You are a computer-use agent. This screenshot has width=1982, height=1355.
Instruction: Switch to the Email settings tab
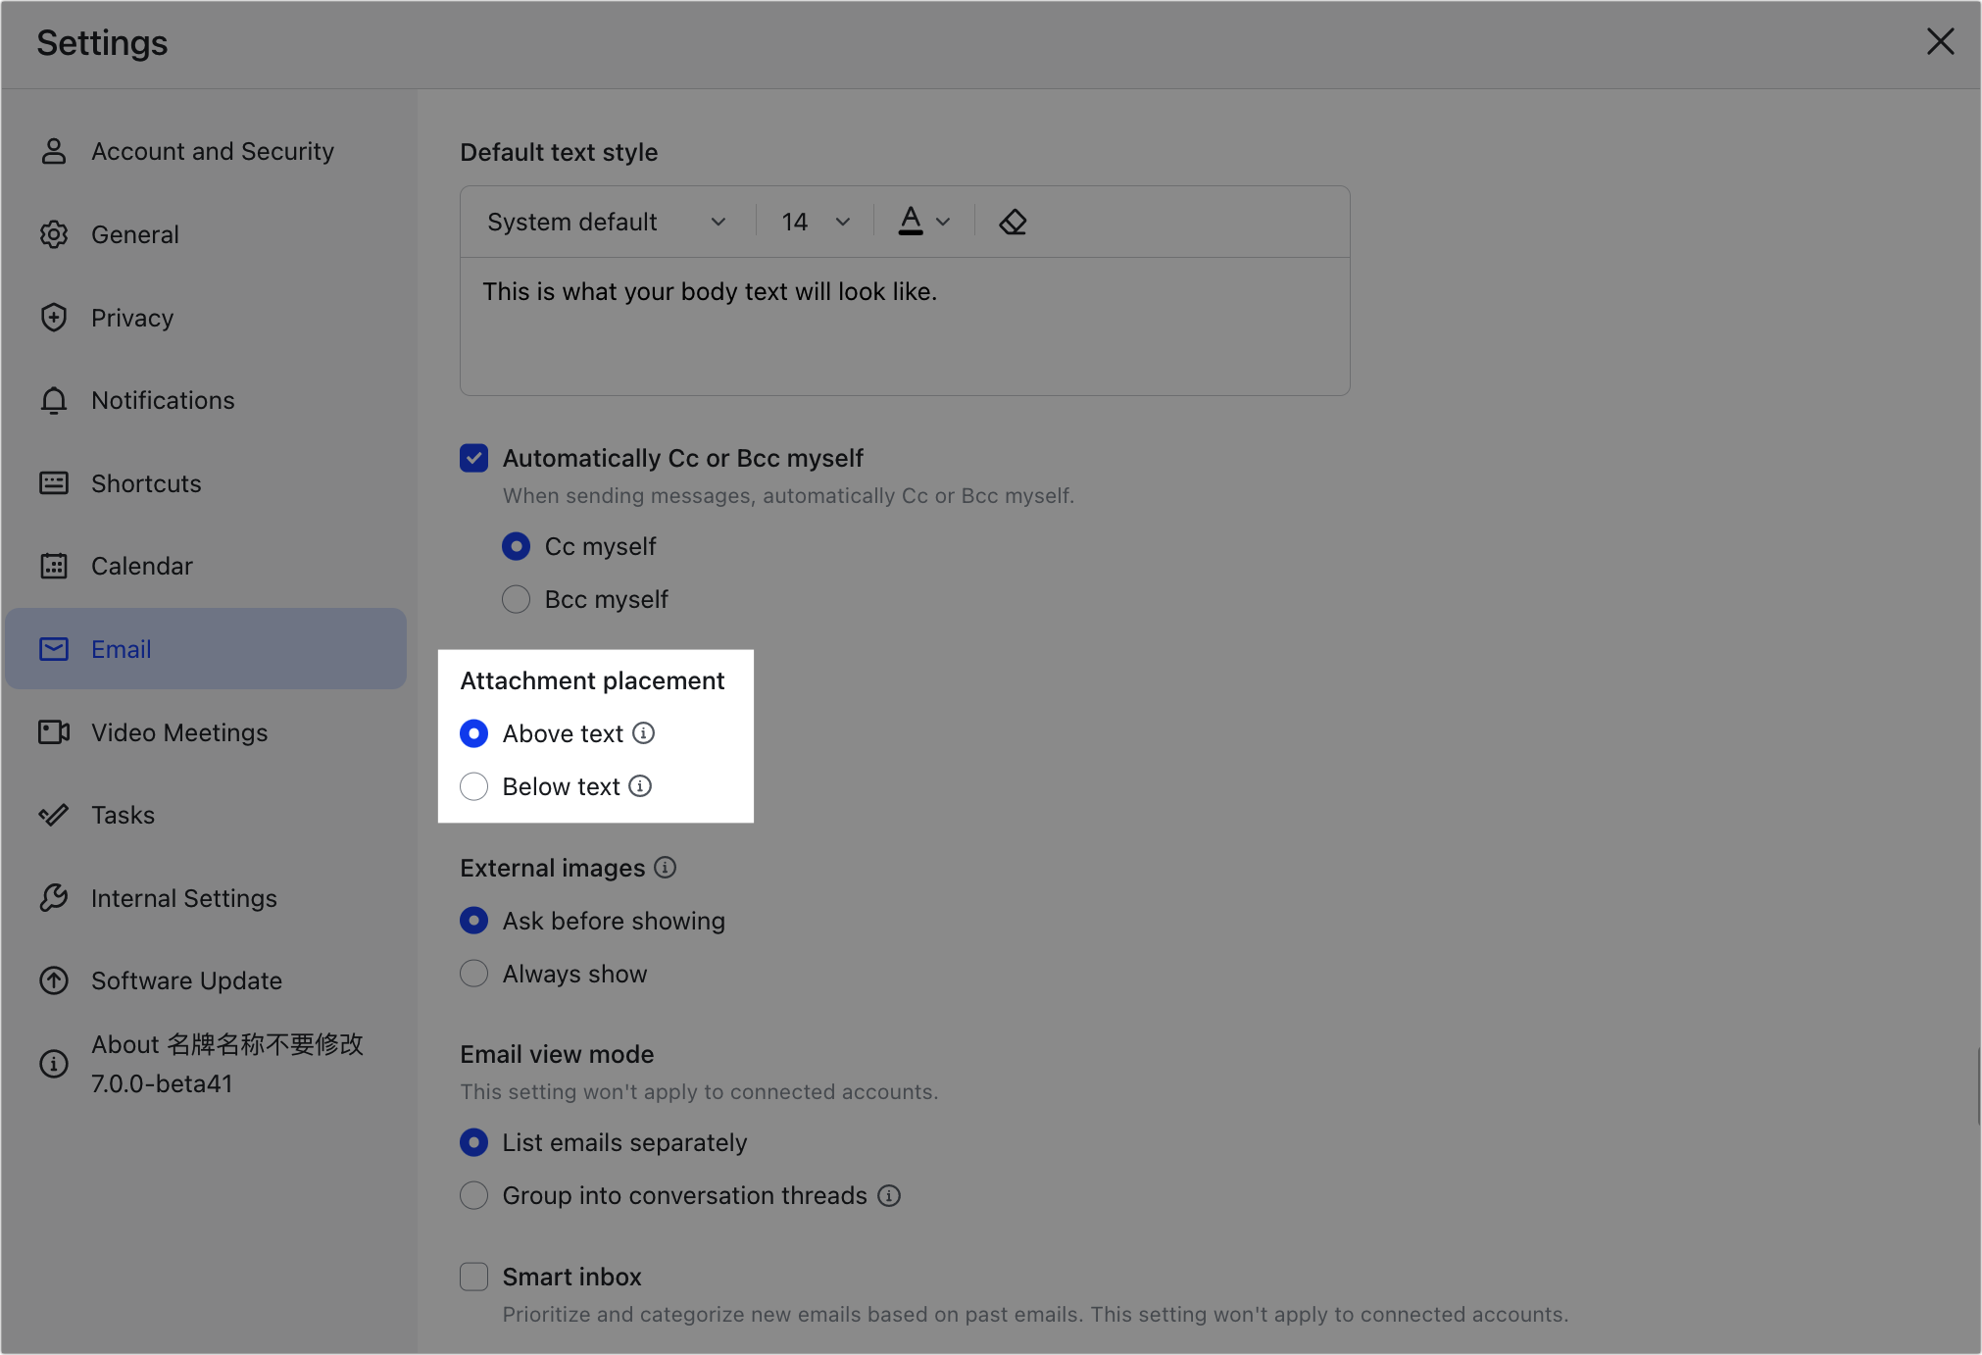pyautogui.click(x=121, y=648)
